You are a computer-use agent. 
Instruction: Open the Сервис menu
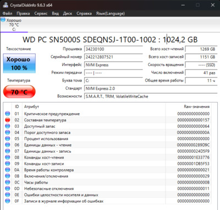click(x=41, y=13)
